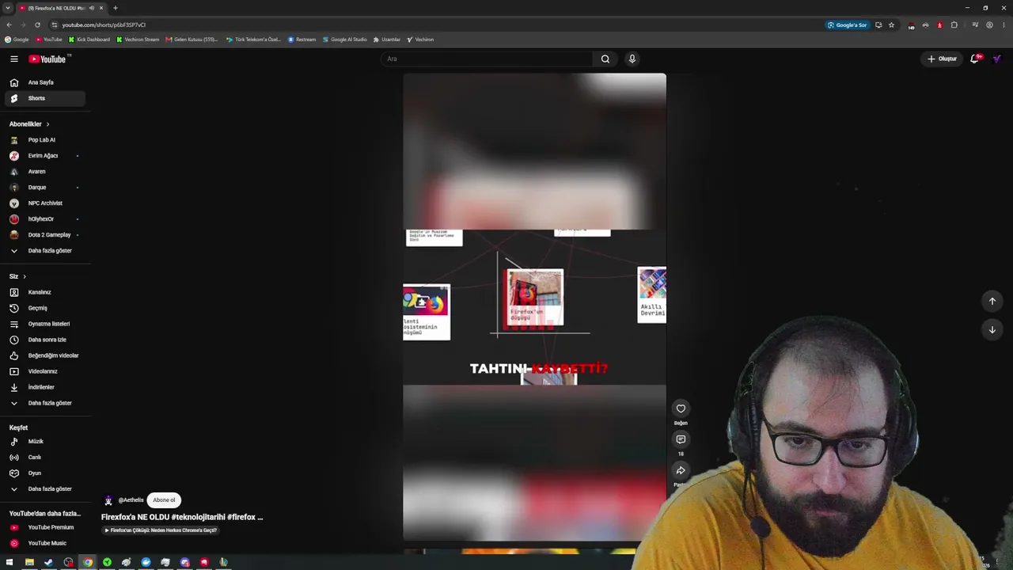Open YouTube Premium
This screenshot has width=1013, height=570.
[44, 527]
